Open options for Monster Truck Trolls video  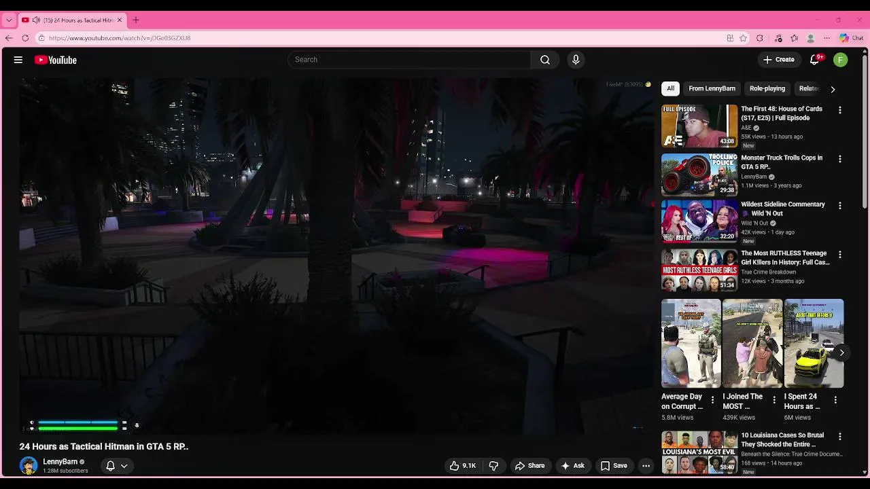pyautogui.click(x=839, y=159)
